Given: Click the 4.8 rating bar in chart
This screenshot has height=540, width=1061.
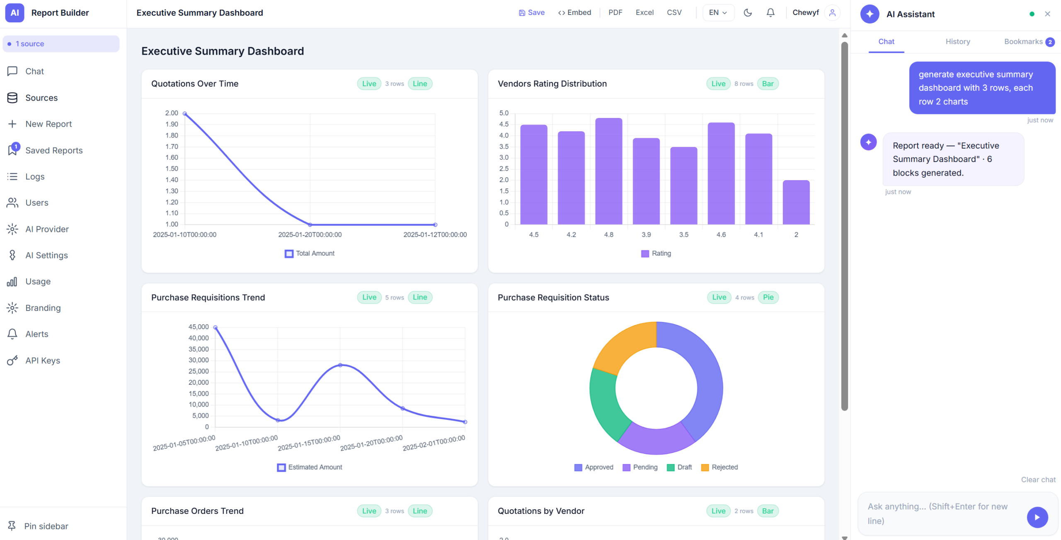Looking at the screenshot, I should 608,171.
